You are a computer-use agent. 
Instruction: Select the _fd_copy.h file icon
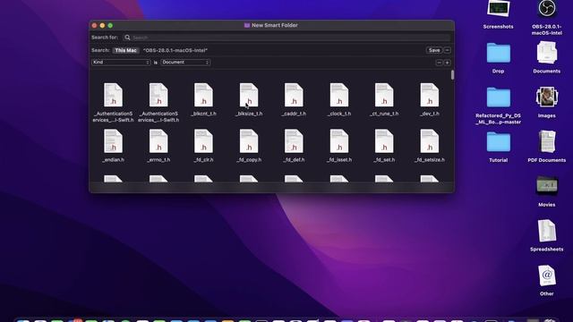[x=249, y=141]
